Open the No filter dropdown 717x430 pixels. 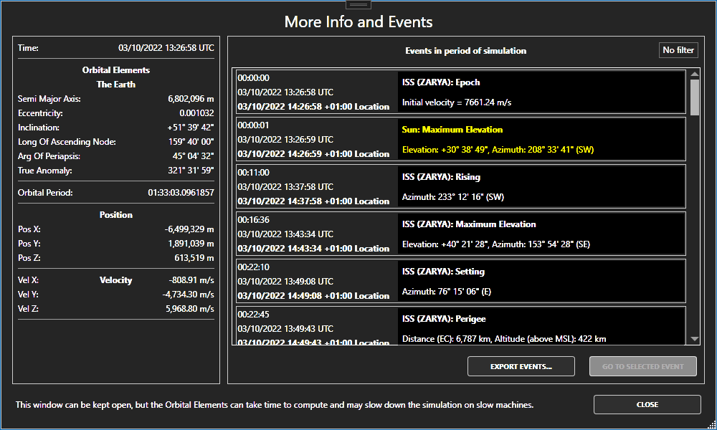(678, 49)
